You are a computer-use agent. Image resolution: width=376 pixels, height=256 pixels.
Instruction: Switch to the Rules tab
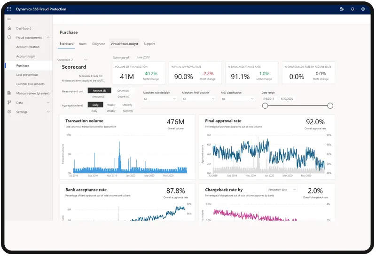coord(83,44)
